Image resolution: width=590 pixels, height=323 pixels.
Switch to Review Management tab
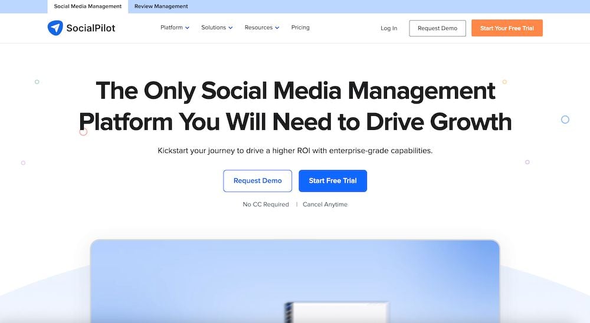click(x=161, y=6)
